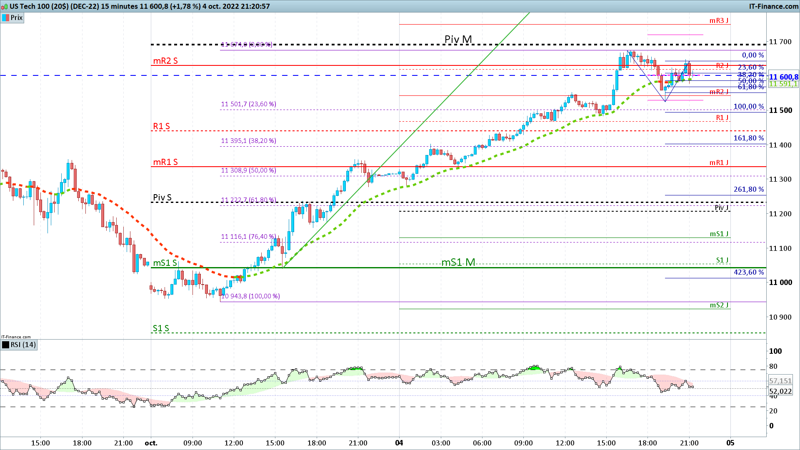Click the 04 date marker on time axis
The height and width of the screenshot is (450, 800).
click(399, 443)
